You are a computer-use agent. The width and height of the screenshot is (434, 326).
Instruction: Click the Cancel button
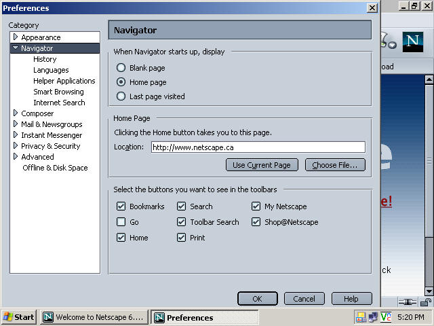coord(304,299)
